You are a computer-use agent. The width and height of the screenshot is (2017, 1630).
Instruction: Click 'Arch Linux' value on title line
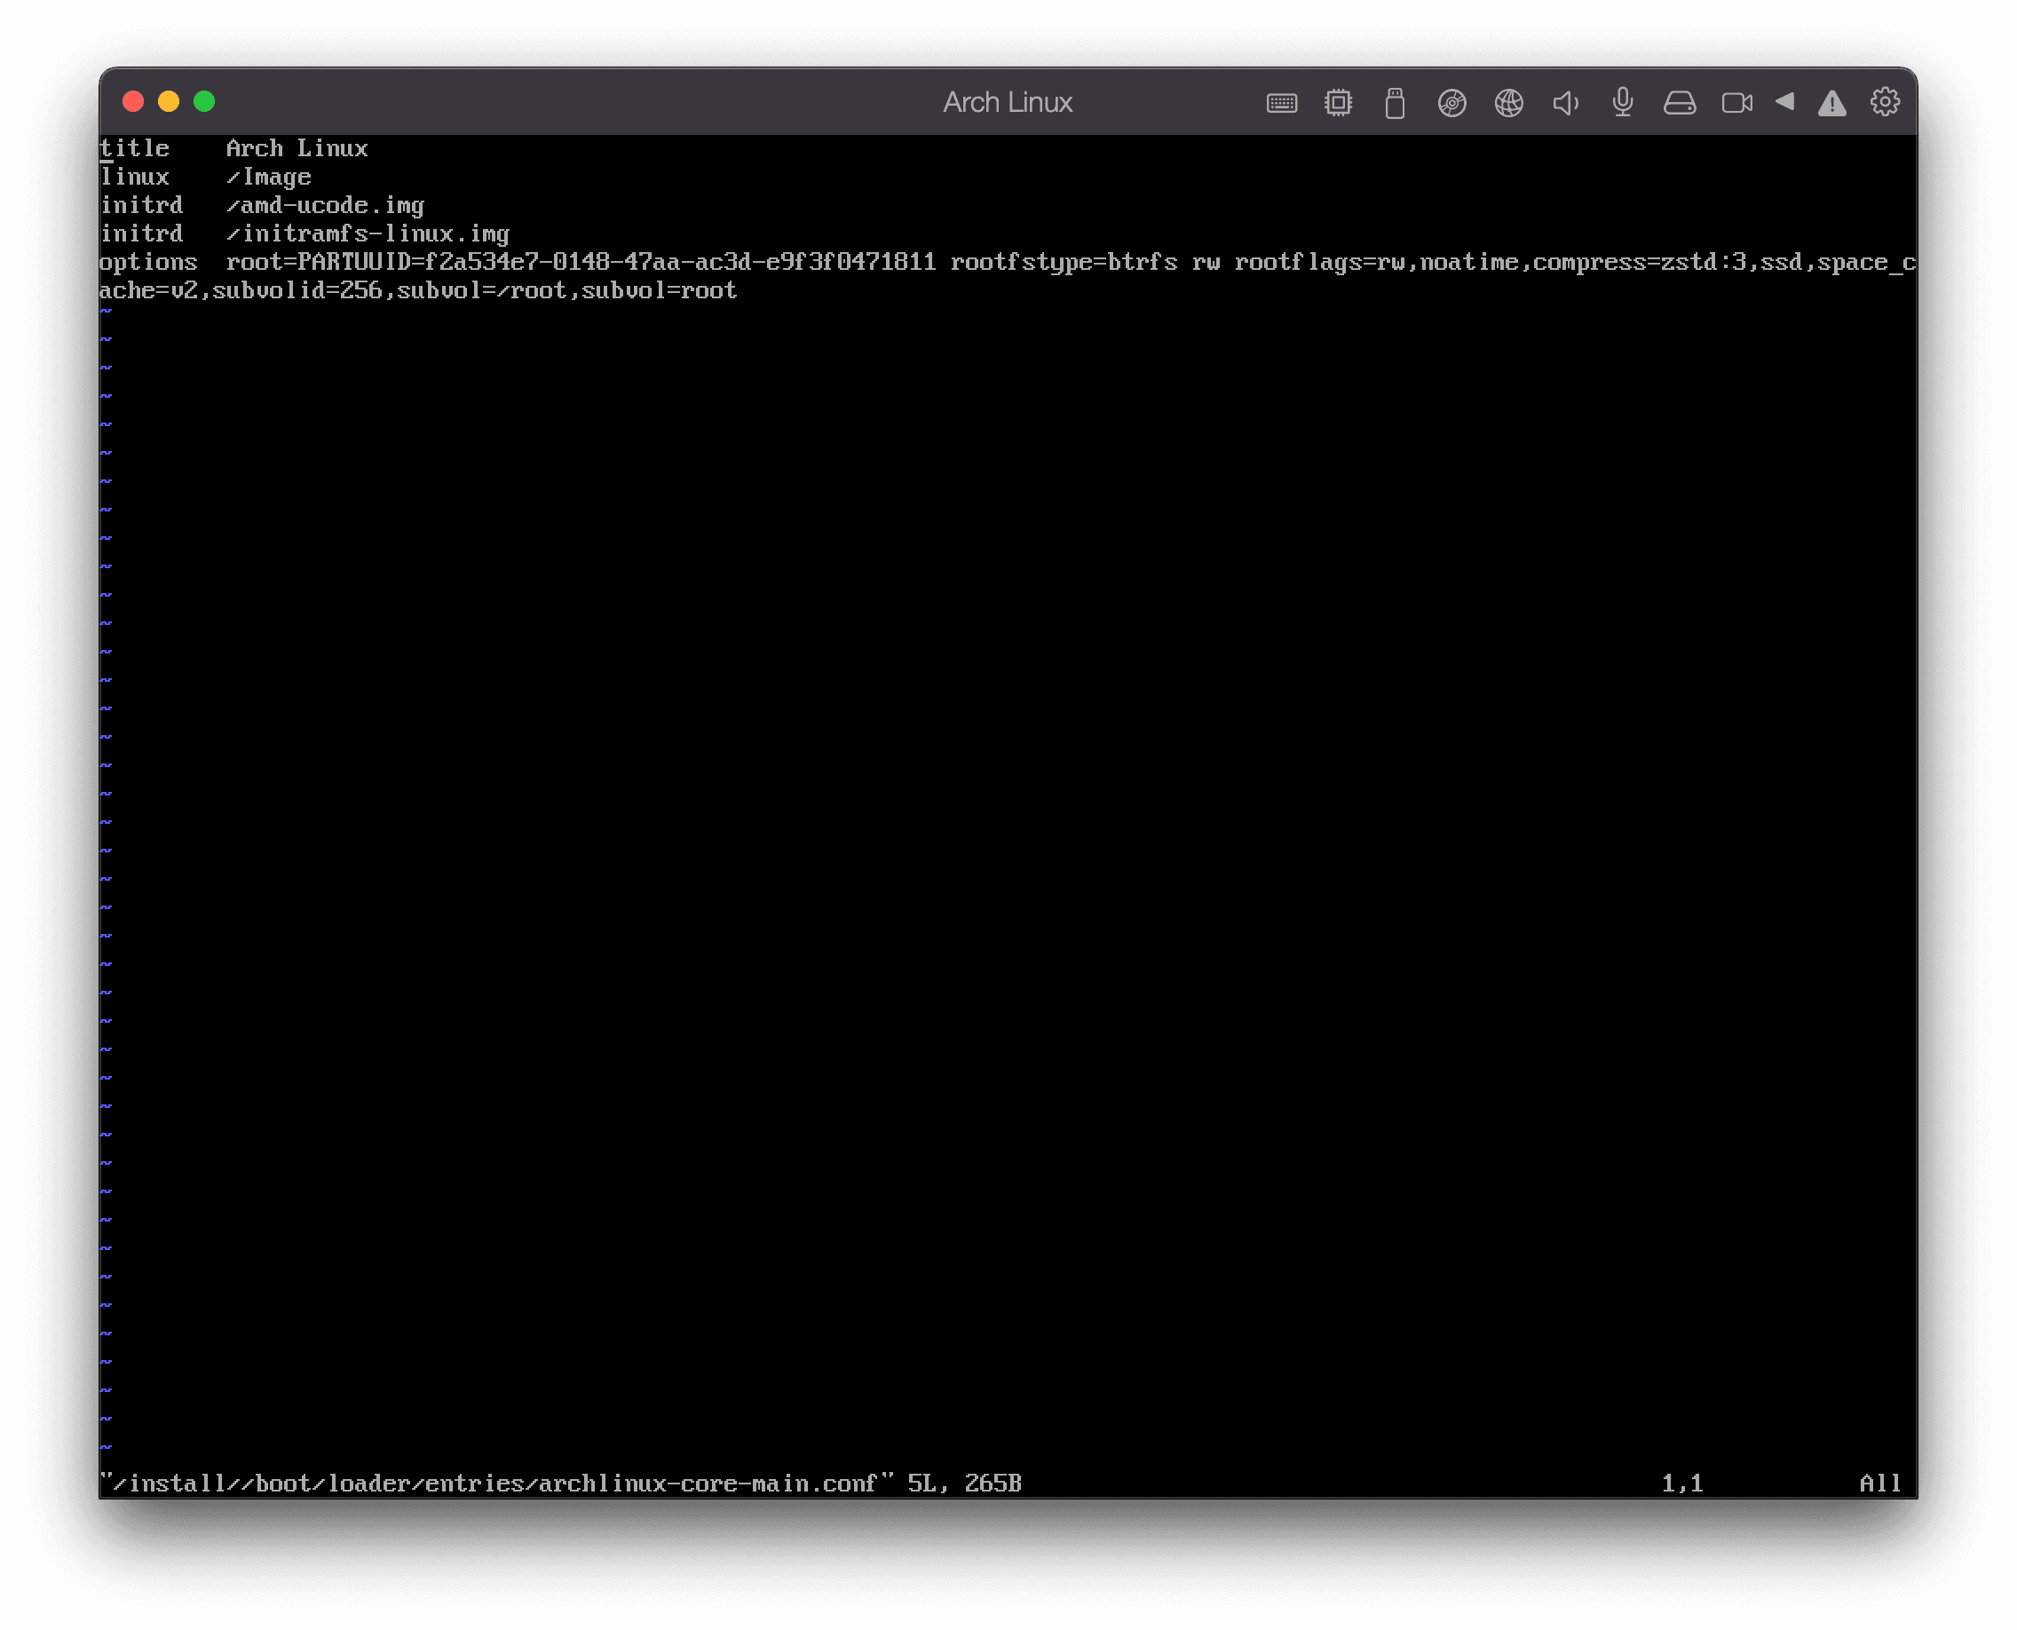pyautogui.click(x=297, y=148)
